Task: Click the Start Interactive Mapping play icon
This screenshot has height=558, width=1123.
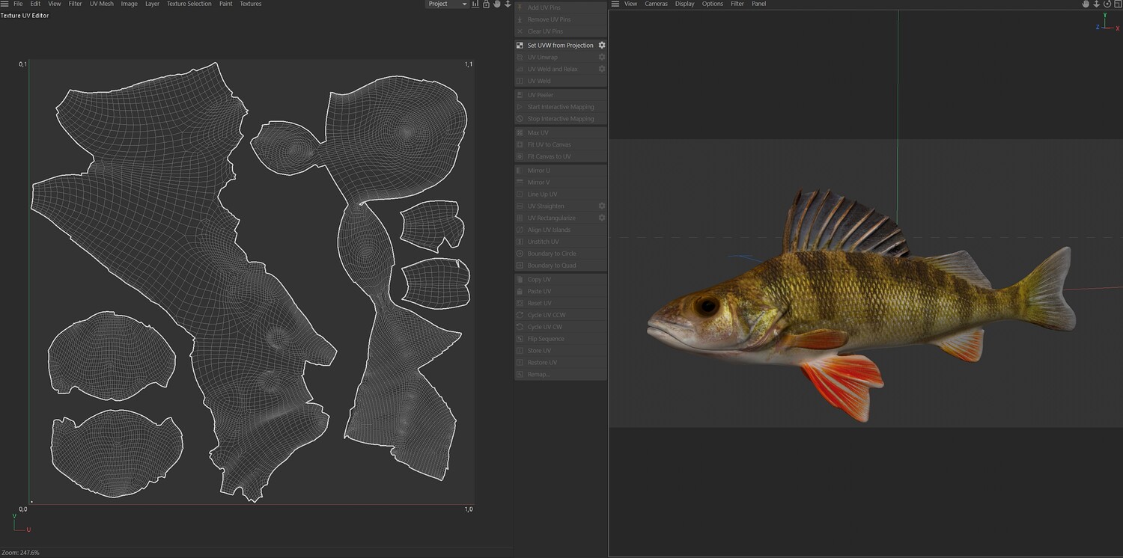Action: 520,107
